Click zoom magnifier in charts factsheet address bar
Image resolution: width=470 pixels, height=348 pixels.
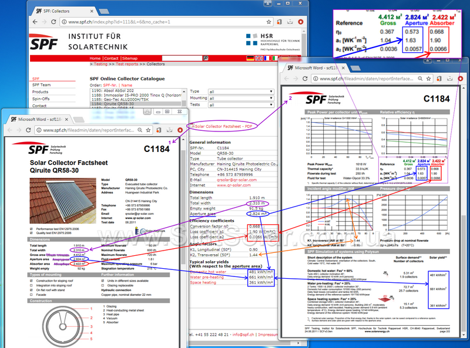[420, 79]
